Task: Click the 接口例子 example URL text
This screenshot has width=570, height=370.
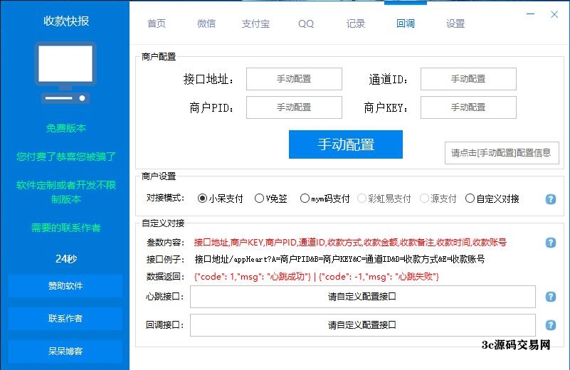Action: [339, 259]
